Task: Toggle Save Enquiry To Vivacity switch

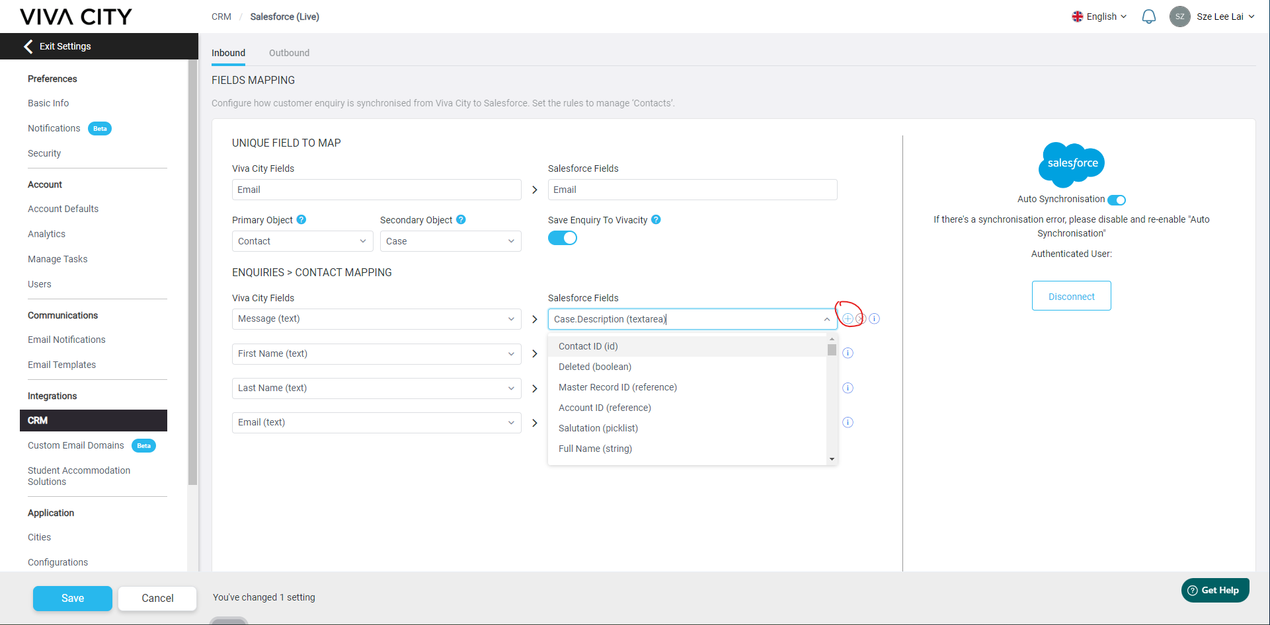Action: (563, 238)
